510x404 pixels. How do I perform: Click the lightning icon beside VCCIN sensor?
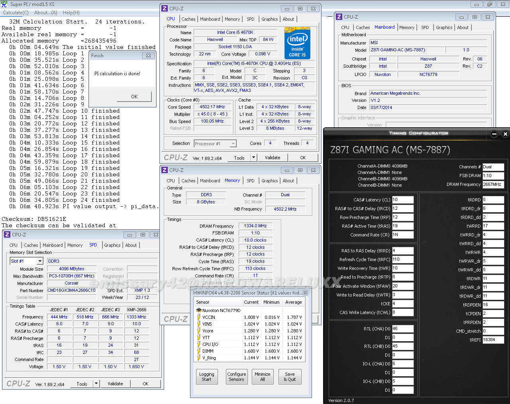point(198,317)
